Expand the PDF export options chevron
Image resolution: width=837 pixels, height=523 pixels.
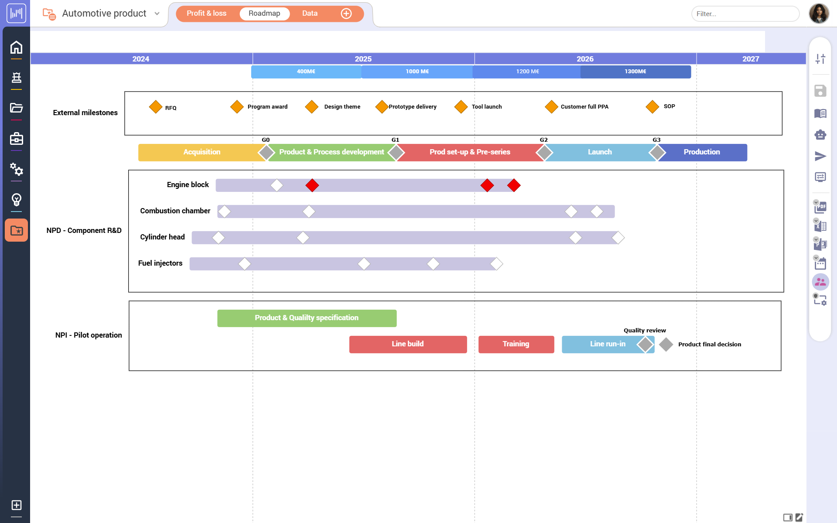[816, 202]
